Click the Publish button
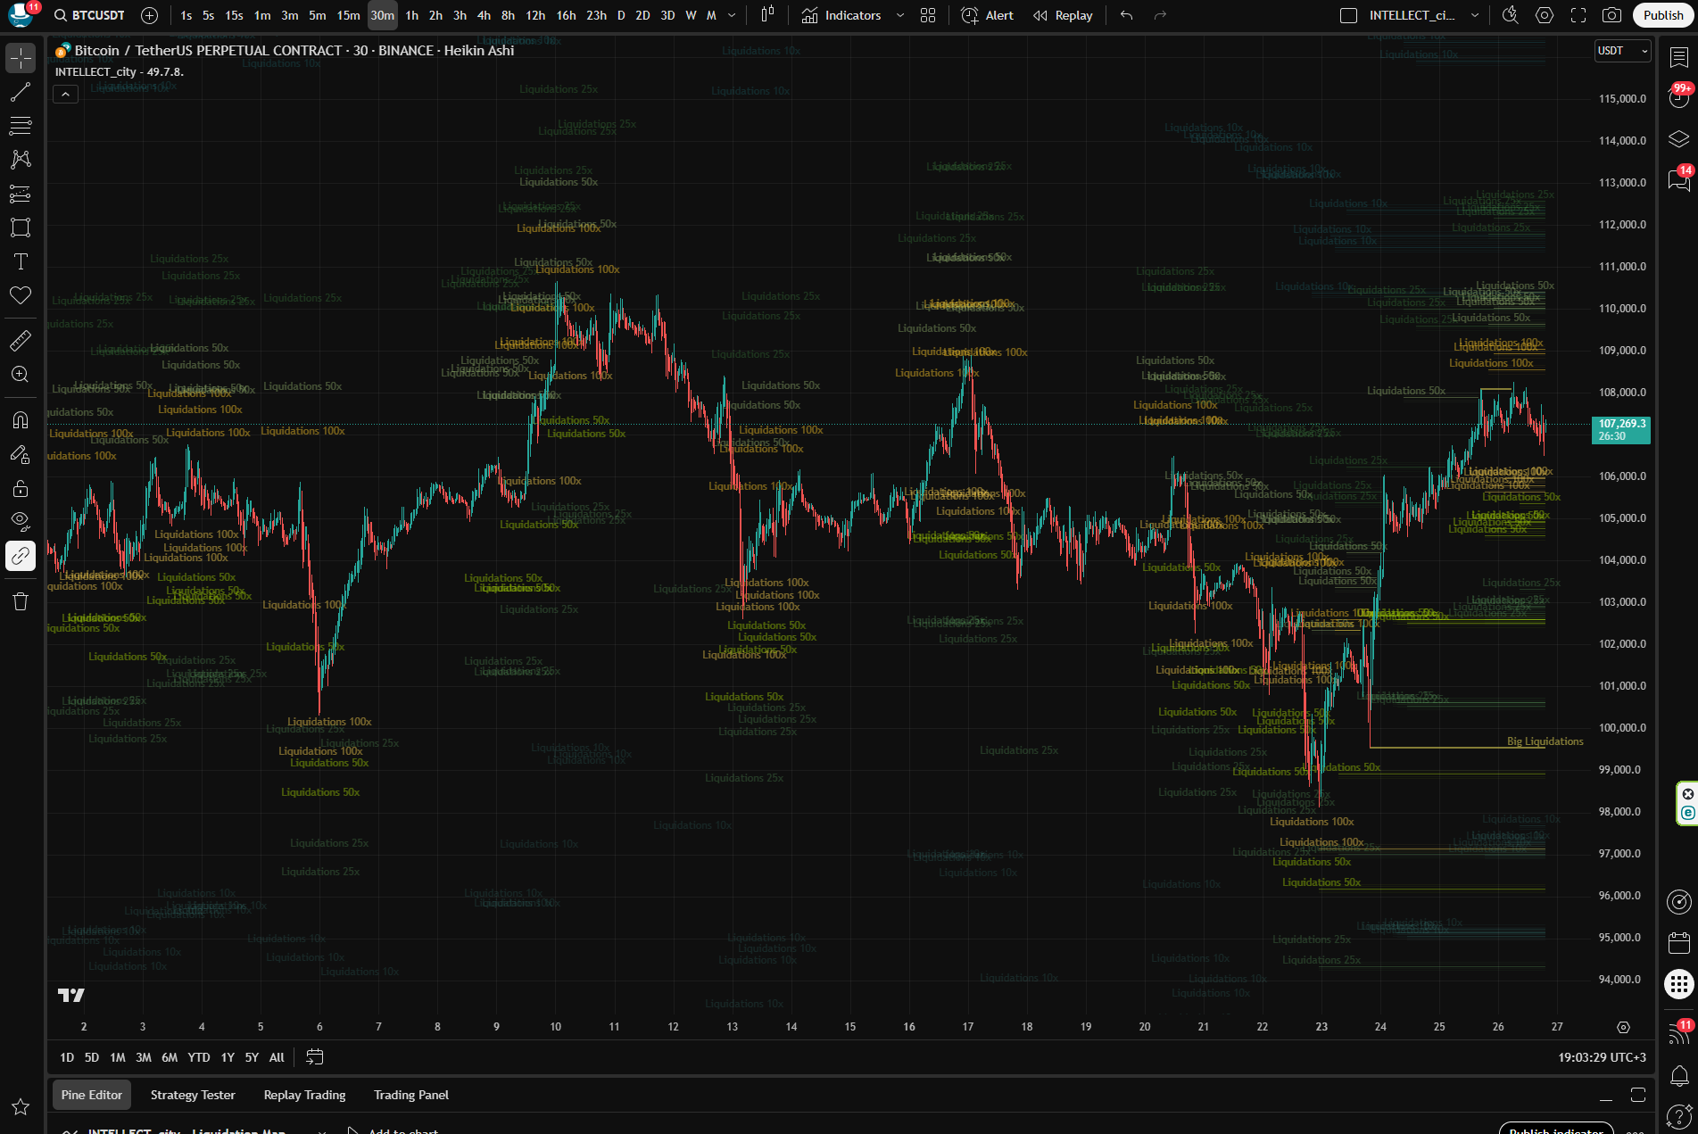Screen dimensions: 1698x1134 (1662, 15)
